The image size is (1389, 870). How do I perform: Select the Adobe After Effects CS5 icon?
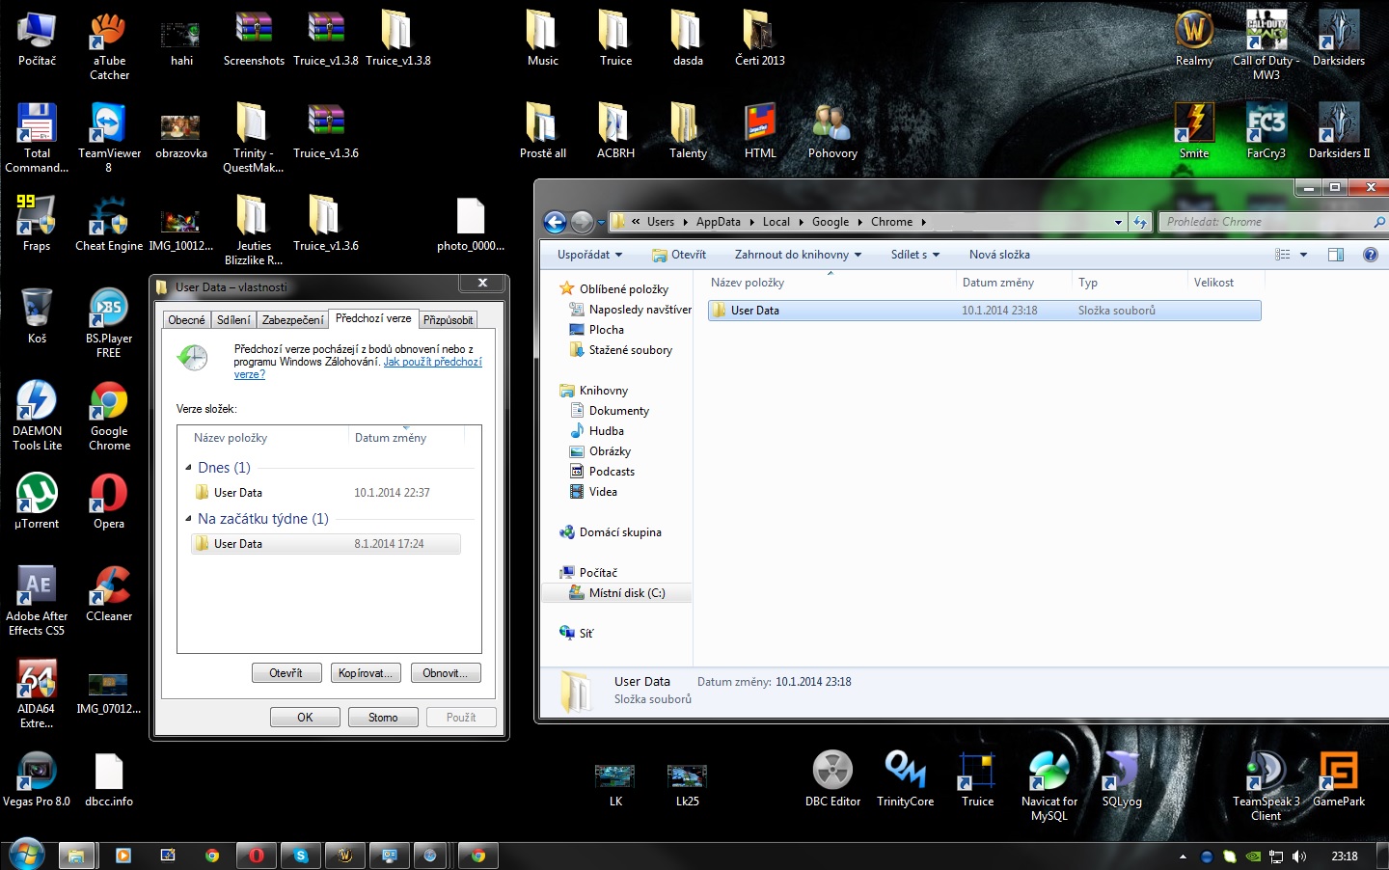(x=37, y=601)
